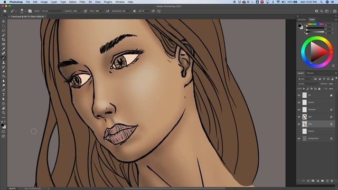Click the Face2.psd document tab

tap(27, 16)
